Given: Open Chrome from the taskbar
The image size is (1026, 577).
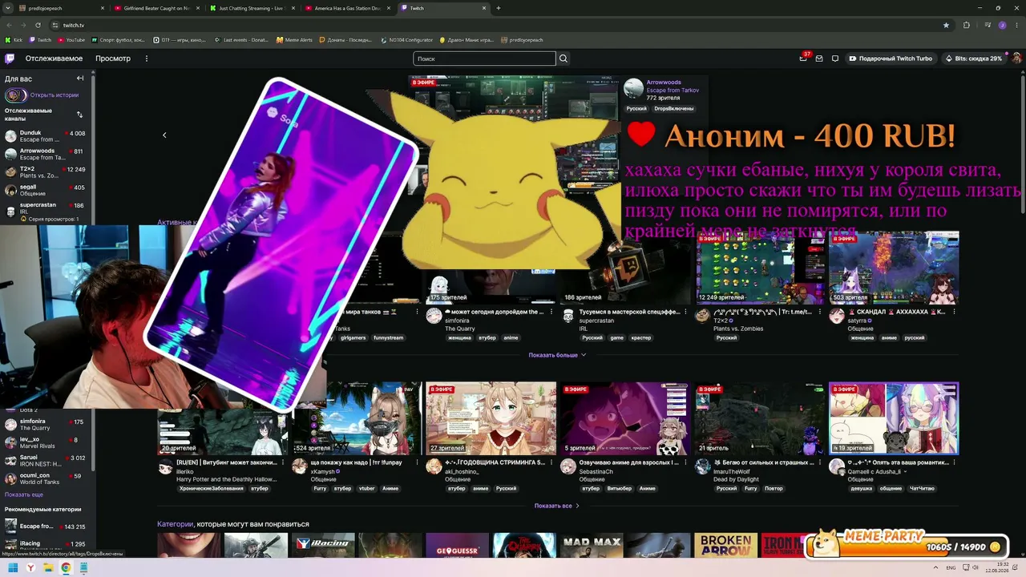Looking at the screenshot, I should point(66,568).
